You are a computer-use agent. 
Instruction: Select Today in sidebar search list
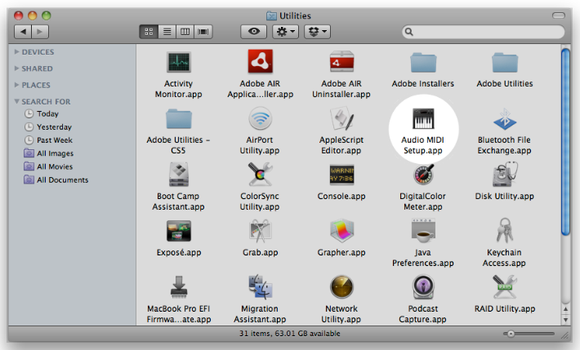point(47,114)
